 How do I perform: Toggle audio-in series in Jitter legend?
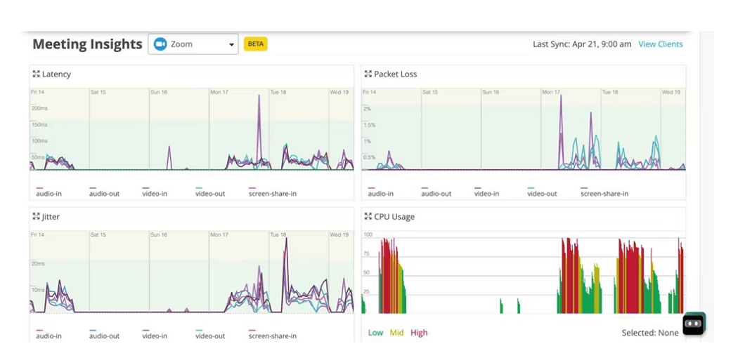pyautogui.click(x=48, y=336)
